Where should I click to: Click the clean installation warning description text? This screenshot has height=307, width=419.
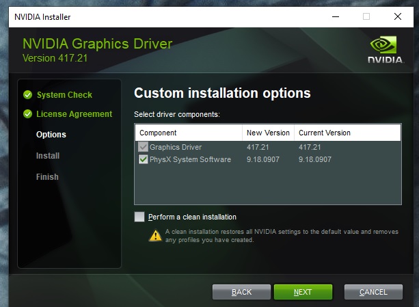point(282,236)
